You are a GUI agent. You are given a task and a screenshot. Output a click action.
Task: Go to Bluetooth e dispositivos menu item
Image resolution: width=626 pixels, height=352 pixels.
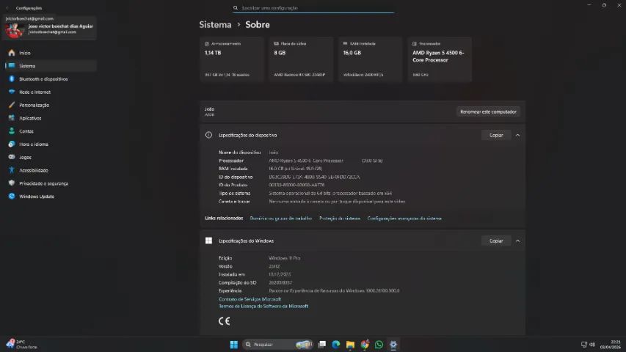click(x=43, y=79)
